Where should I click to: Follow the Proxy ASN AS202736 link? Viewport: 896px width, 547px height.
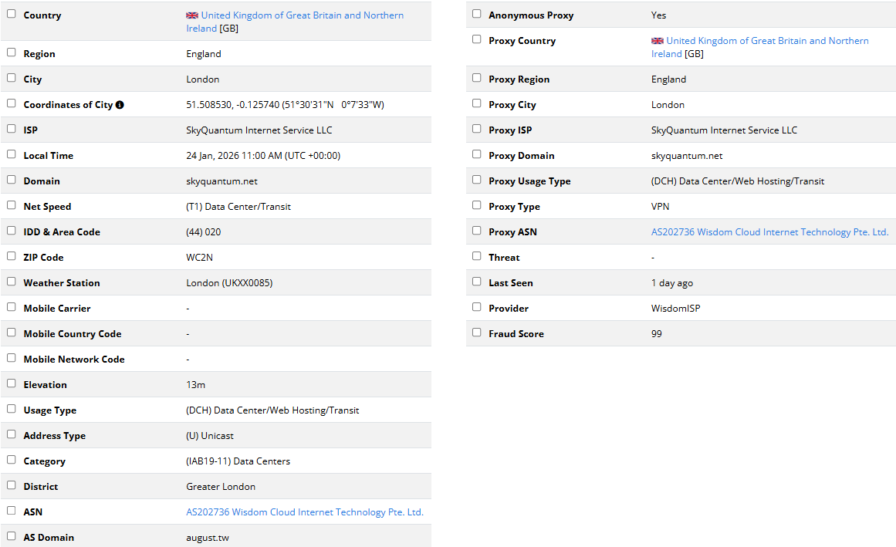pos(769,232)
